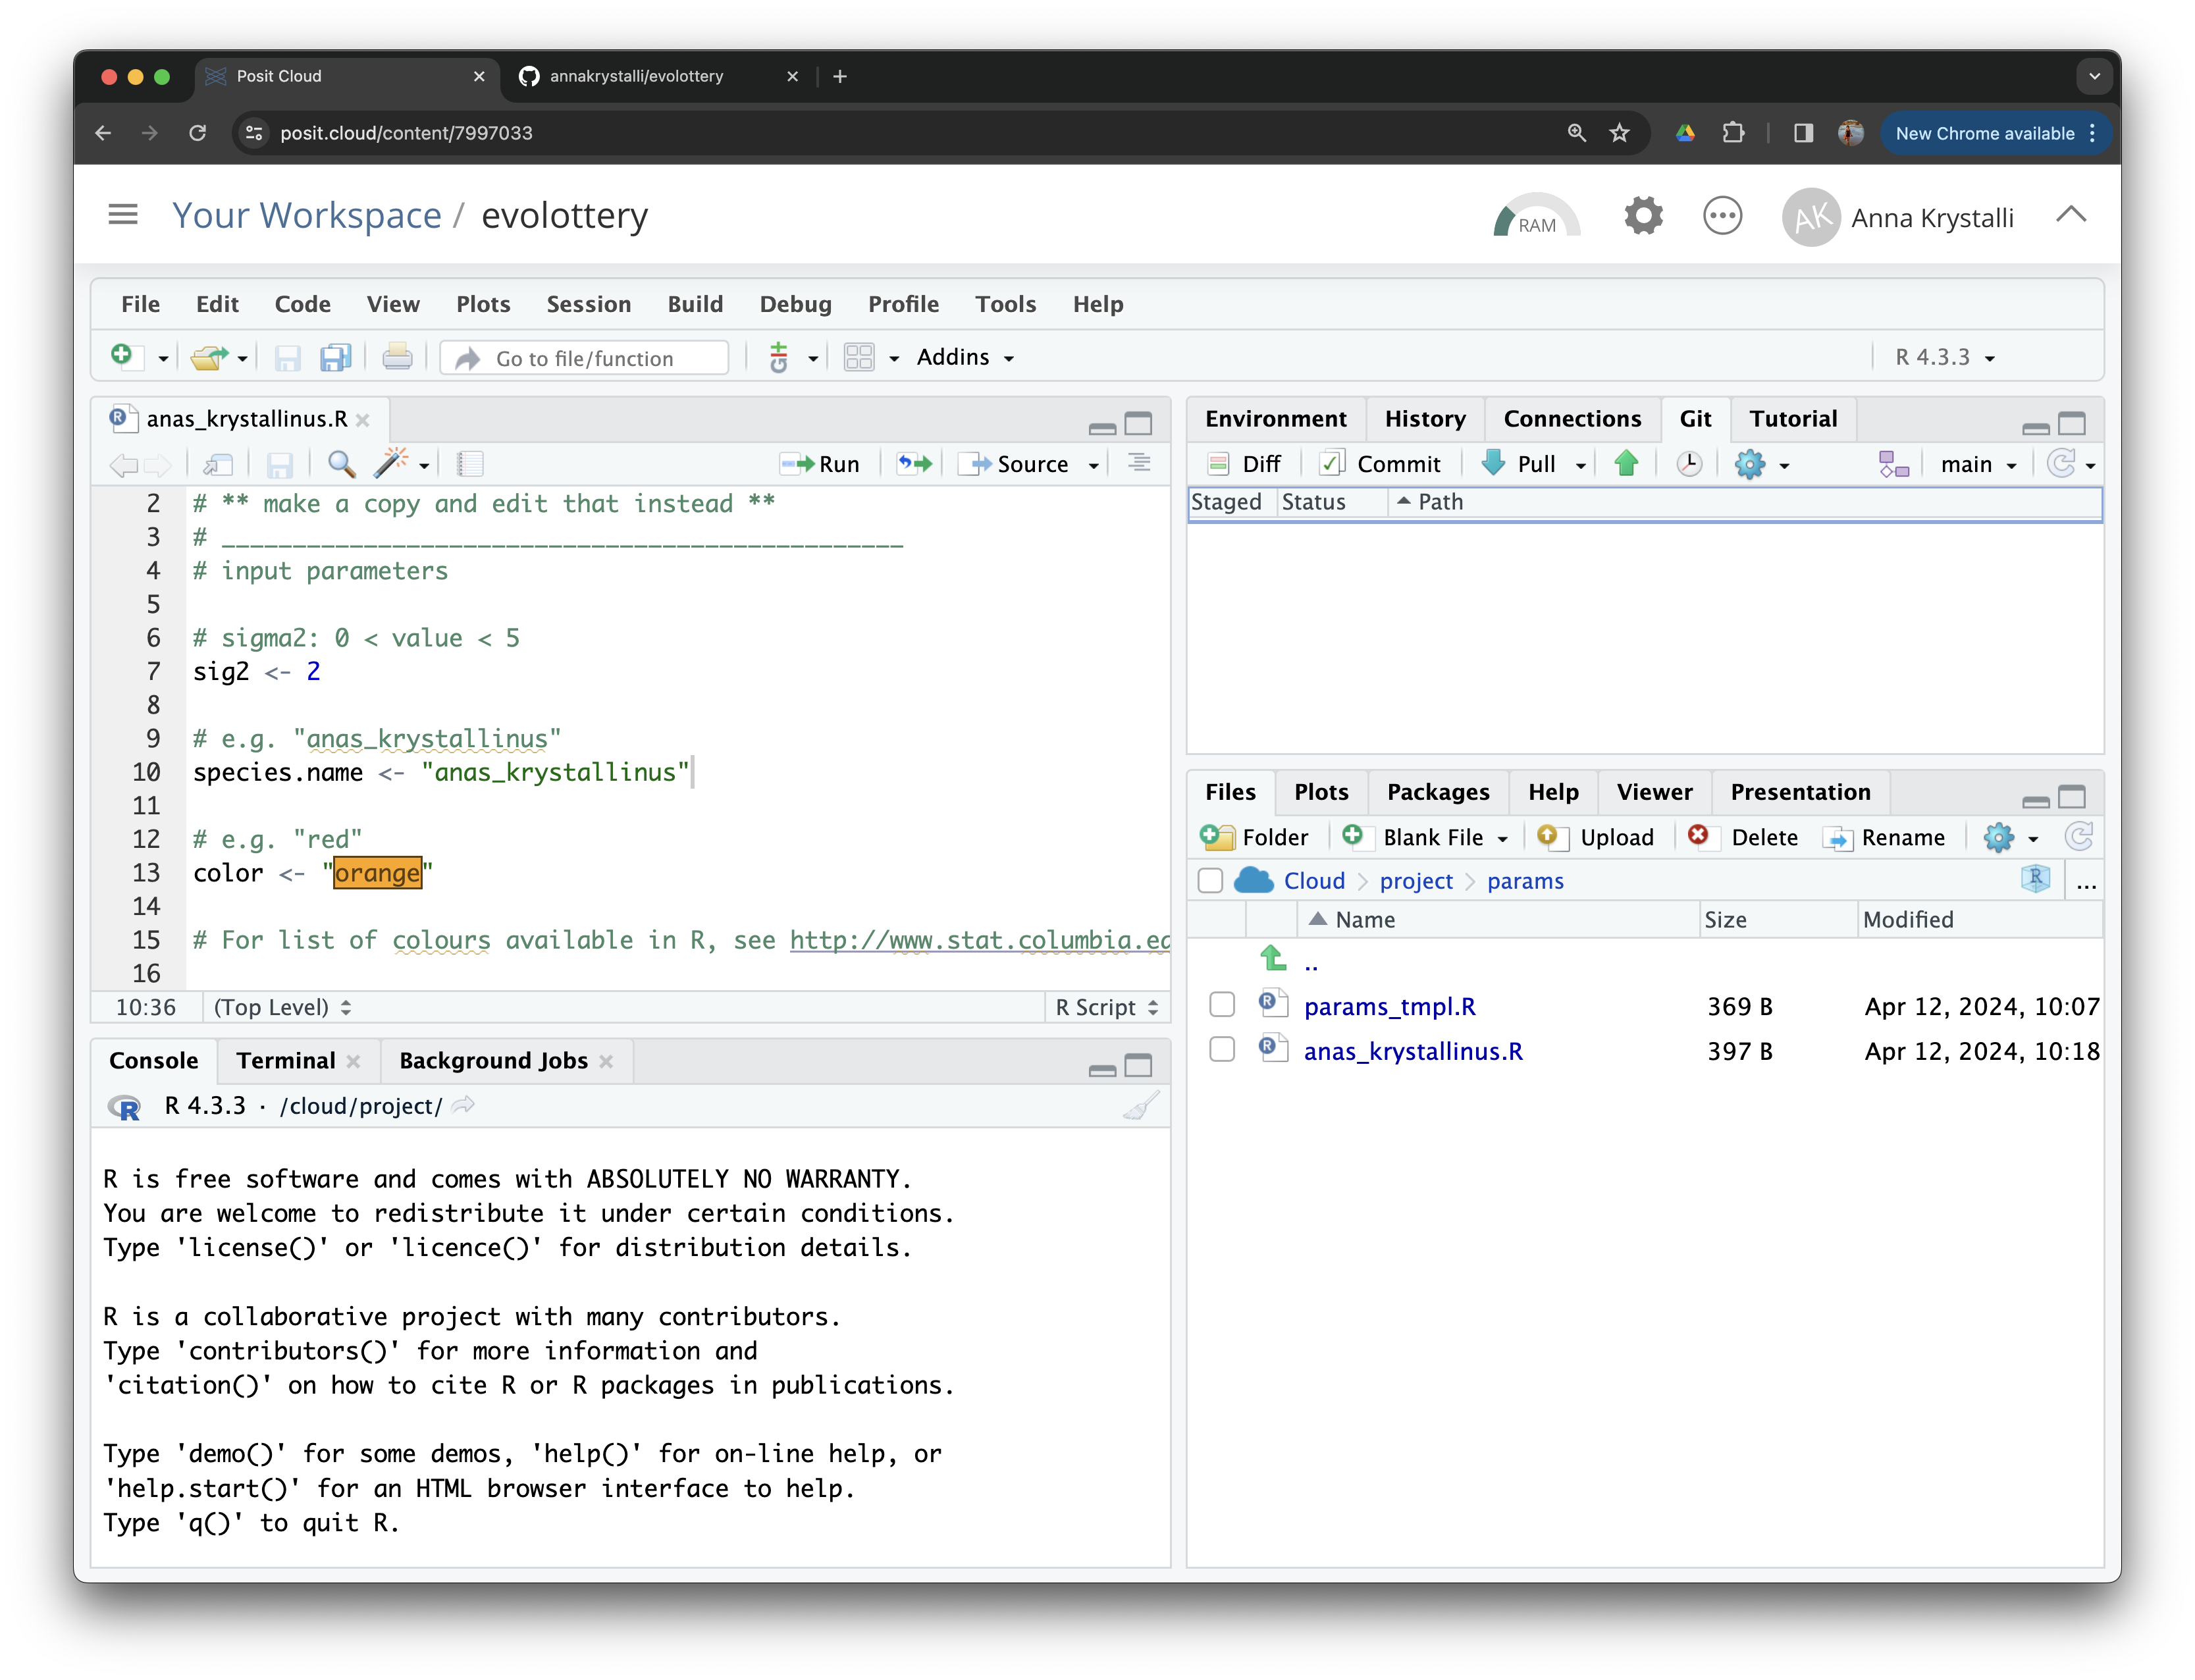Viewport: 2195px width, 1680px height.
Task: Click the Your Workspace breadcrumb link
Action: click(307, 215)
